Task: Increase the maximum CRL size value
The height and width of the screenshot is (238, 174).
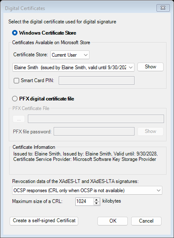Action: coord(97,200)
